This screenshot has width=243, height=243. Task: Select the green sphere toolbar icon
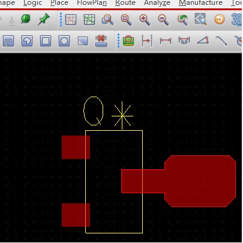point(26,19)
